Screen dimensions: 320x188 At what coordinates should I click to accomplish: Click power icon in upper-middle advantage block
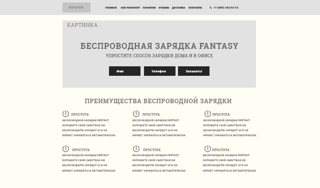click(136, 114)
